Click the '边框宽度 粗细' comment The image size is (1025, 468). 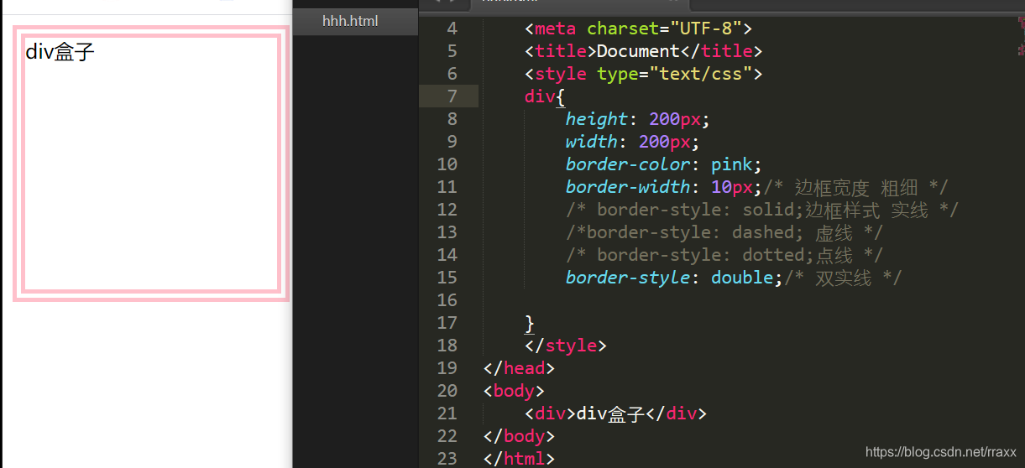(x=855, y=187)
